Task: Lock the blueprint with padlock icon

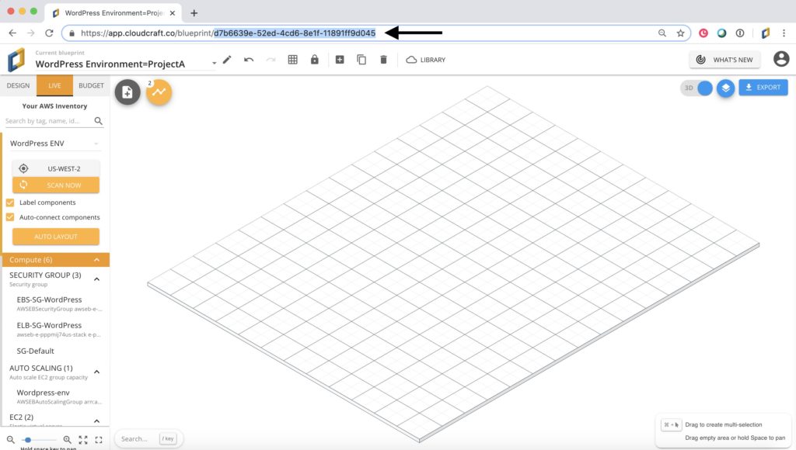Action: pos(315,59)
